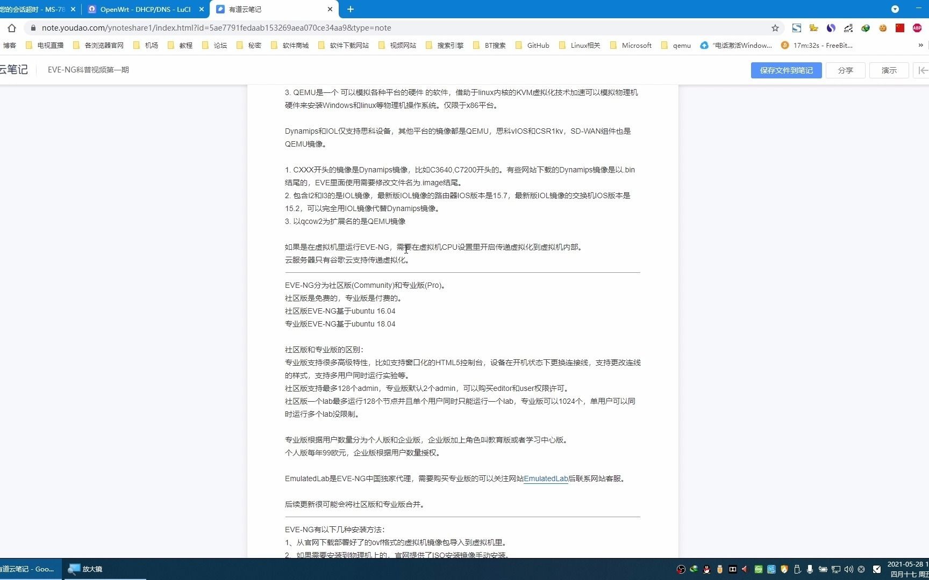Open the 'en' translation extension icon
The width and height of the screenshot is (929, 580).
click(x=848, y=28)
